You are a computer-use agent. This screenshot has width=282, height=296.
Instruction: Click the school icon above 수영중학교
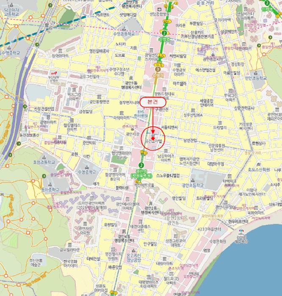coord(87,167)
